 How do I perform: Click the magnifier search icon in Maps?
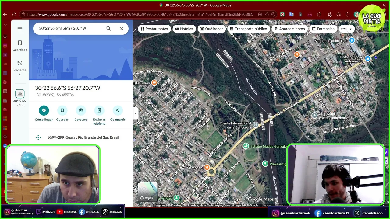tap(109, 29)
